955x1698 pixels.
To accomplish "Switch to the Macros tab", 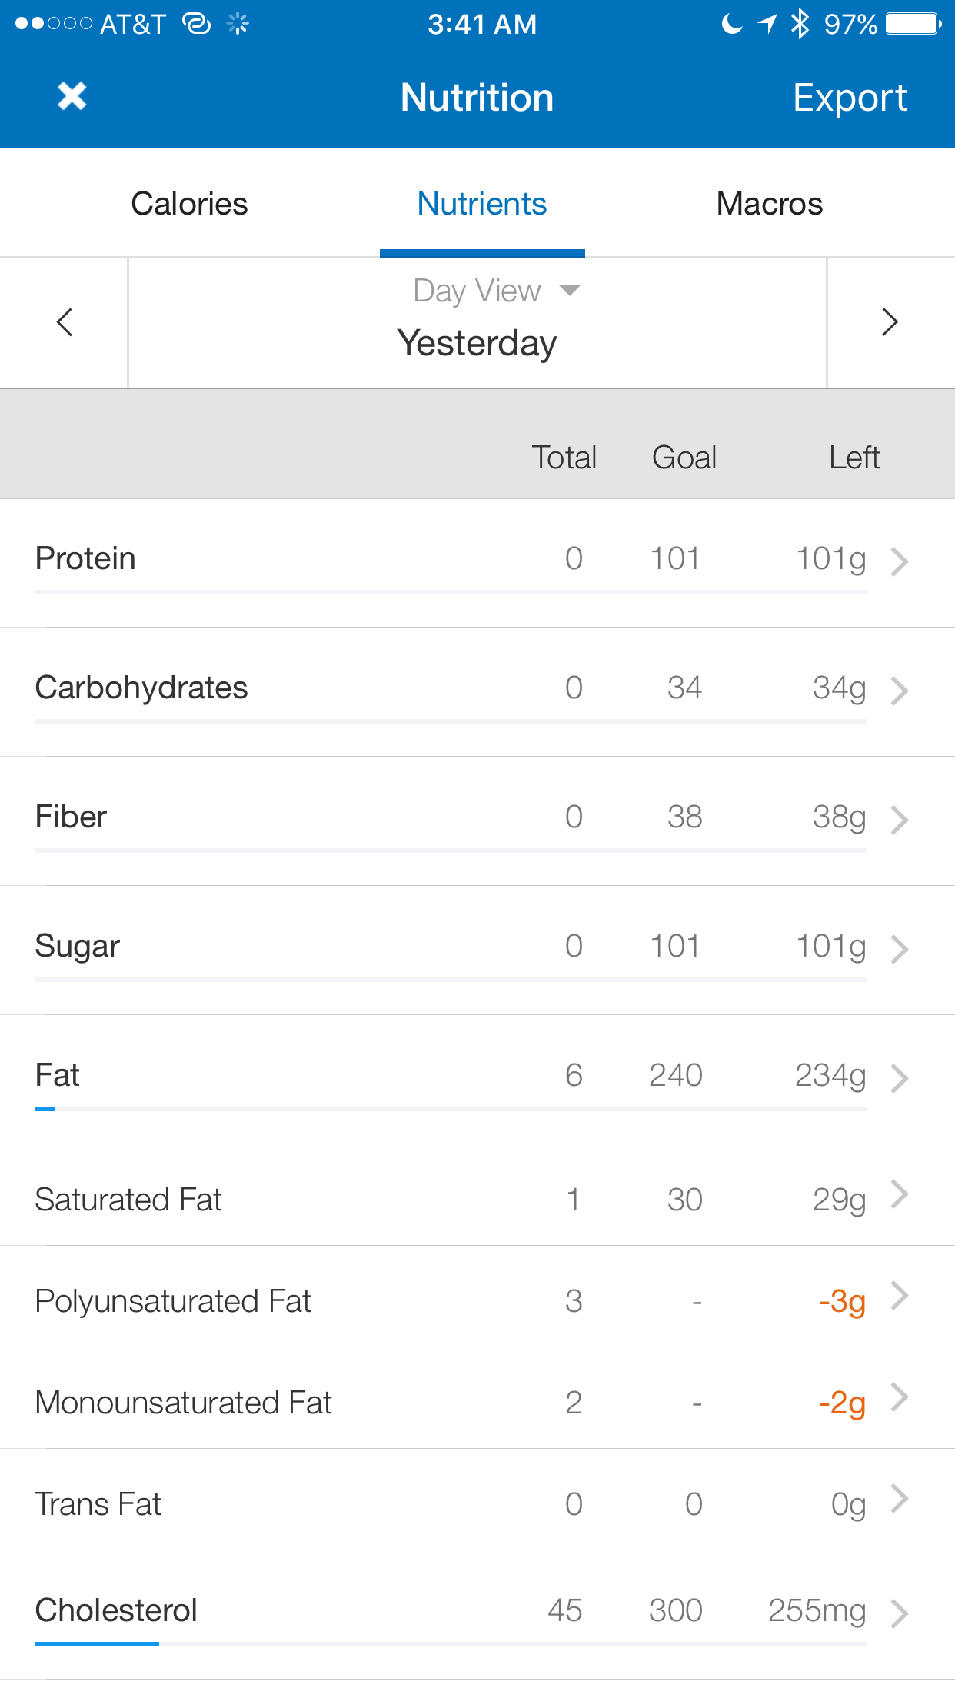I will [770, 204].
